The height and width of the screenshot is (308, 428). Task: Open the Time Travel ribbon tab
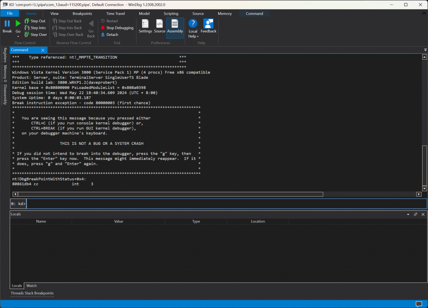pyautogui.click(x=115, y=13)
